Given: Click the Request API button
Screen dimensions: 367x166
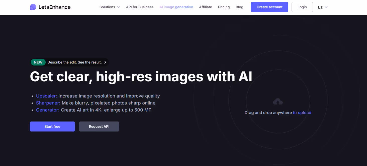Looking at the screenshot, I should click(x=99, y=126).
